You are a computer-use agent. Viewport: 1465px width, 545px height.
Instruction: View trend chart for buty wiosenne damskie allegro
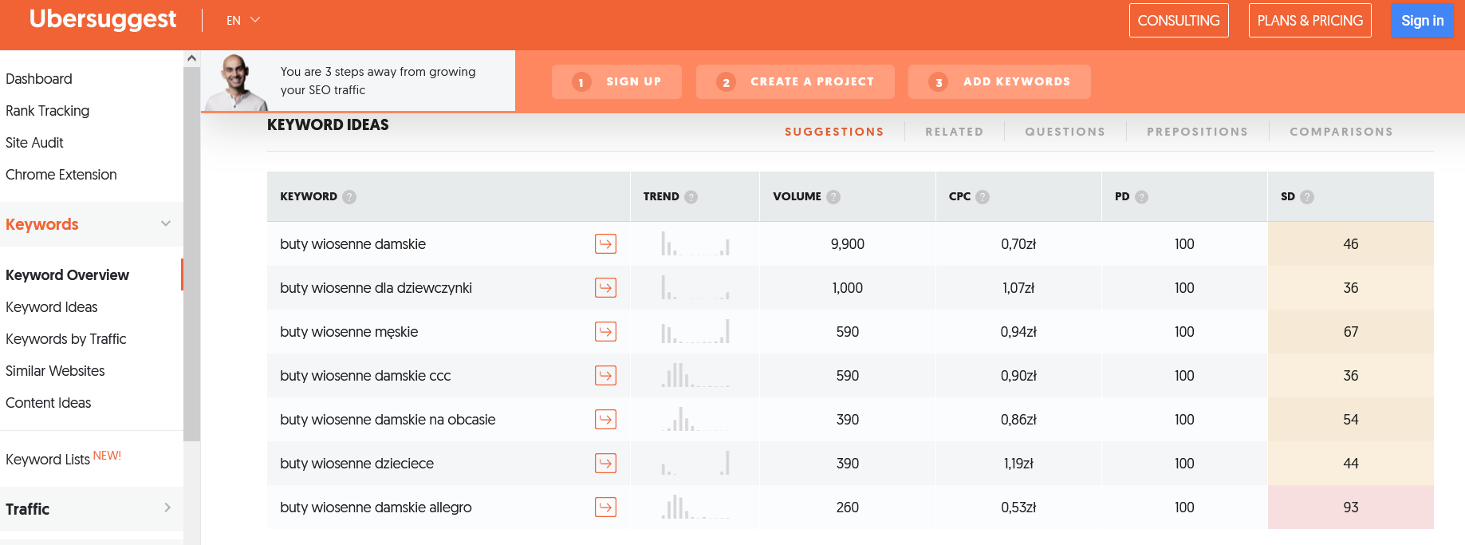[695, 507]
